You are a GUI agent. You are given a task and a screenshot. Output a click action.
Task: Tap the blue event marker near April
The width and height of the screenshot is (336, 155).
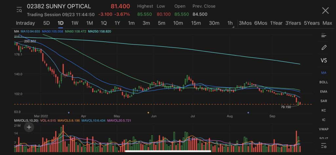click(x=69, y=112)
